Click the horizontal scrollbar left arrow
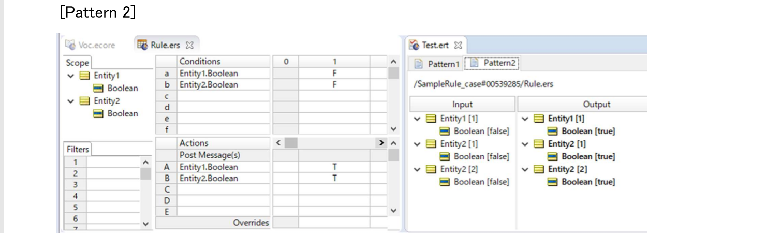Image resolution: width=766 pixels, height=233 pixels. (278, 142)
